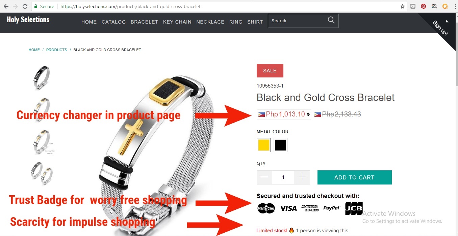Bookmark page with star icon

(x=403, y=6)
